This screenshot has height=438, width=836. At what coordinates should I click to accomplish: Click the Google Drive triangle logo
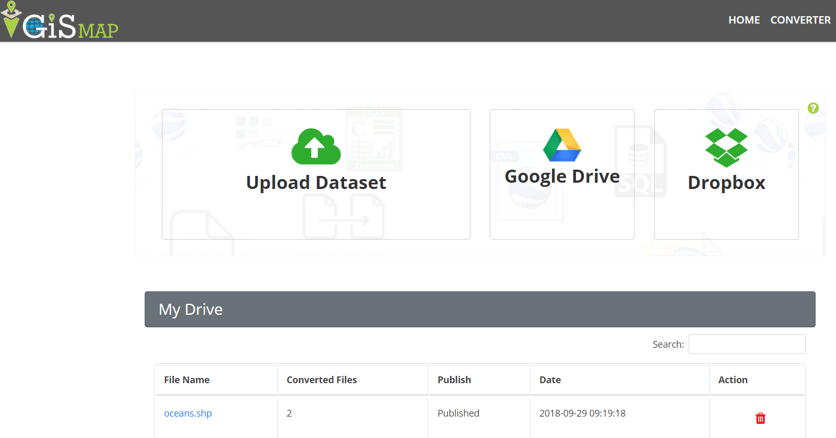[562, 145]
